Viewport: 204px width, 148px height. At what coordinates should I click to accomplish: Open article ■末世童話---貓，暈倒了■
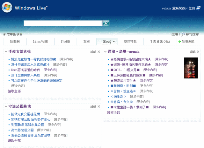tap(130, 107)
